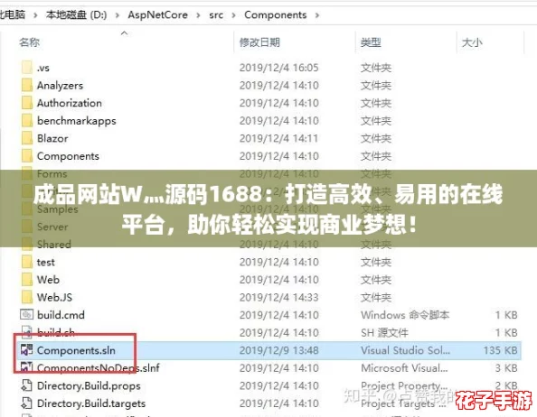537x417 pixels.
Task: Expand chevron after Components breadcrumb
Action: click(317, 15)
